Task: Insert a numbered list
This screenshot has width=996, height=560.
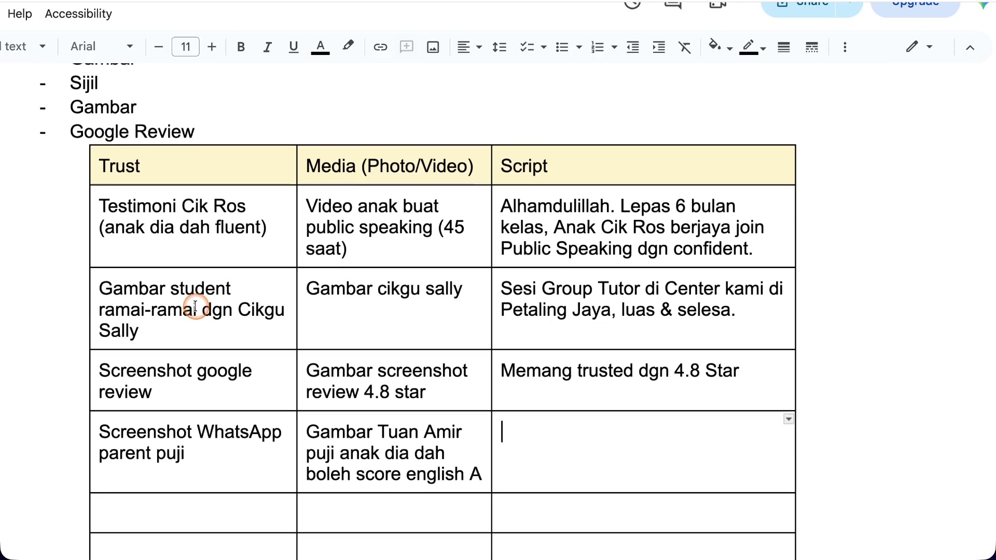Action: [x=598, y=47]
